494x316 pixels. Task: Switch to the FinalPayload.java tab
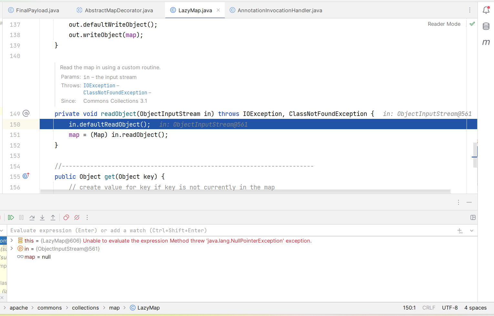coord(37,10)
